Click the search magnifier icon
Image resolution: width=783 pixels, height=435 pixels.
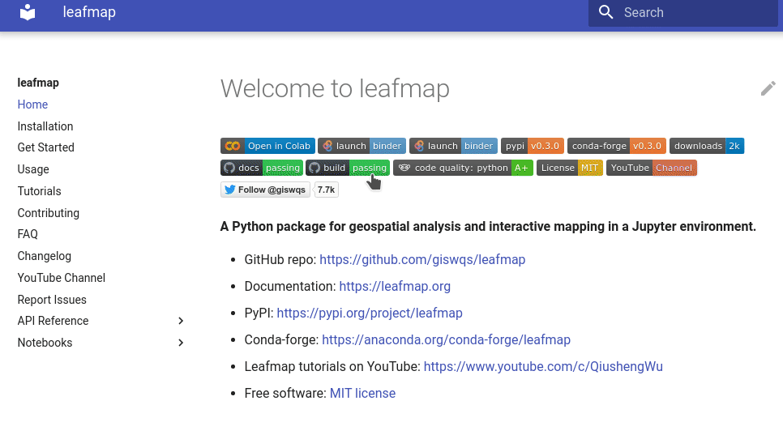(x=605, y=12)
